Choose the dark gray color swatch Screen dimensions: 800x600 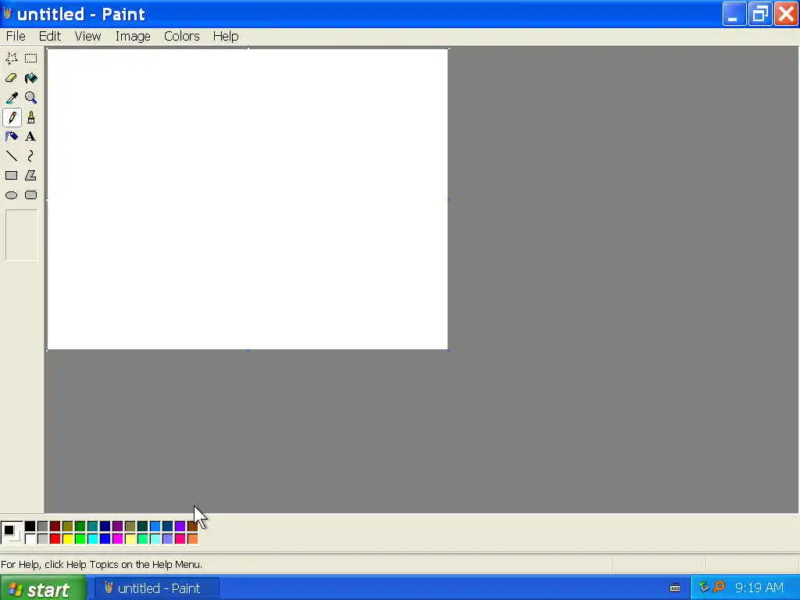coord(43,526)
